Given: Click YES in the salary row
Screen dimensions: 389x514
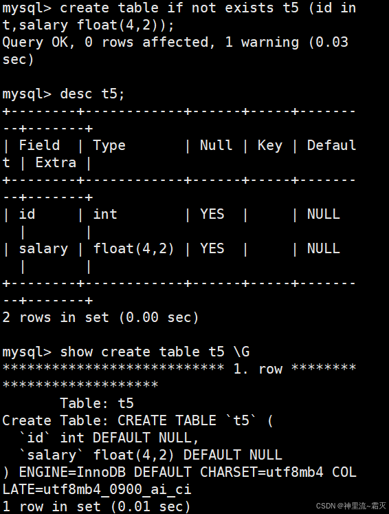Looking at the screenshot, I should (x=212, y=249).
